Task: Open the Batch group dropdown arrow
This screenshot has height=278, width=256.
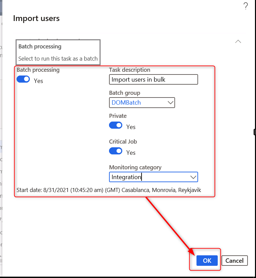Action: coord(170,103)
